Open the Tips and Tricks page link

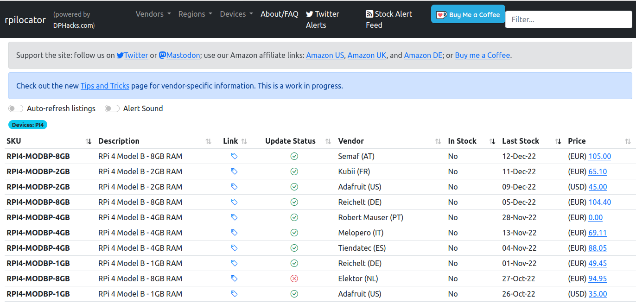click(105, 86)
